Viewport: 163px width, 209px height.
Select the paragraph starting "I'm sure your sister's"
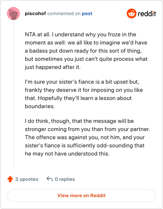(x=84, y=94)
